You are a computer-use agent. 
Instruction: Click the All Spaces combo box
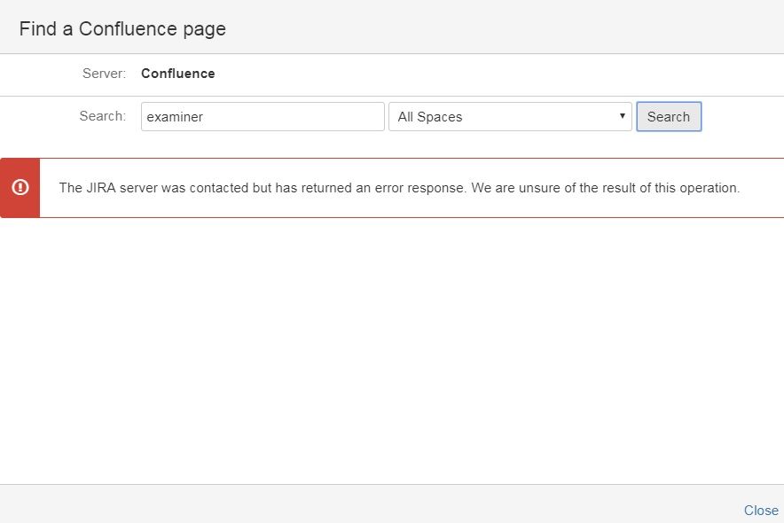(510, 116)
